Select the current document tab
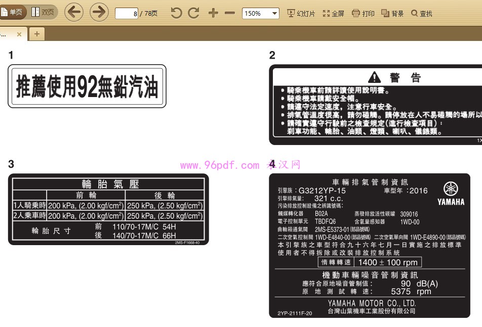482x327 pixels. coord(6,34)
